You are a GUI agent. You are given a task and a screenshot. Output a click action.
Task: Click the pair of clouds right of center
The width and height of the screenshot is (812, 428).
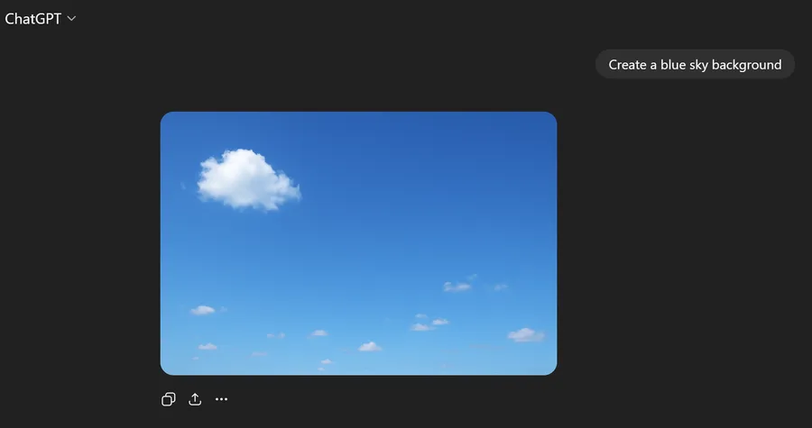429,323
